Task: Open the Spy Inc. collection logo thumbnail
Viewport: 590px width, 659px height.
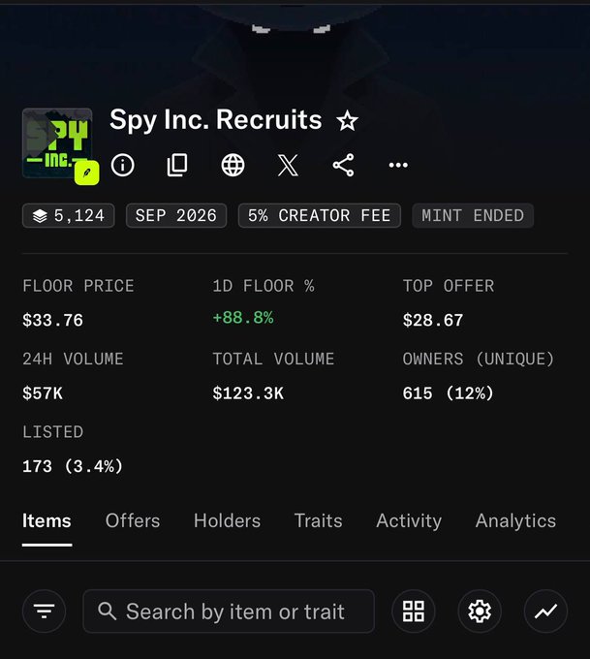Action: pos(57,142)
